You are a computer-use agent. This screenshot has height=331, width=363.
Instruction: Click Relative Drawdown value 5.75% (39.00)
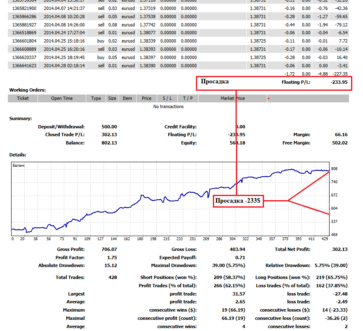point(331,265)
